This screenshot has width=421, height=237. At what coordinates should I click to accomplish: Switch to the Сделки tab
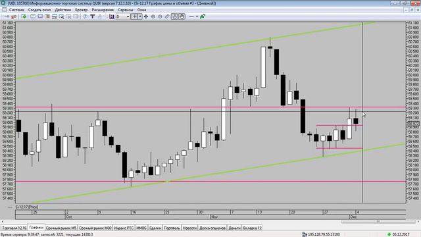155,228
